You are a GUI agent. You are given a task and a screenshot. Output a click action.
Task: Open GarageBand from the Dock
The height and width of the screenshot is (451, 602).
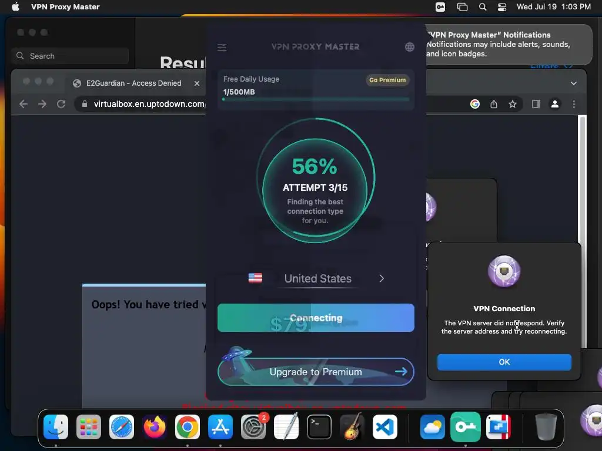352,426
